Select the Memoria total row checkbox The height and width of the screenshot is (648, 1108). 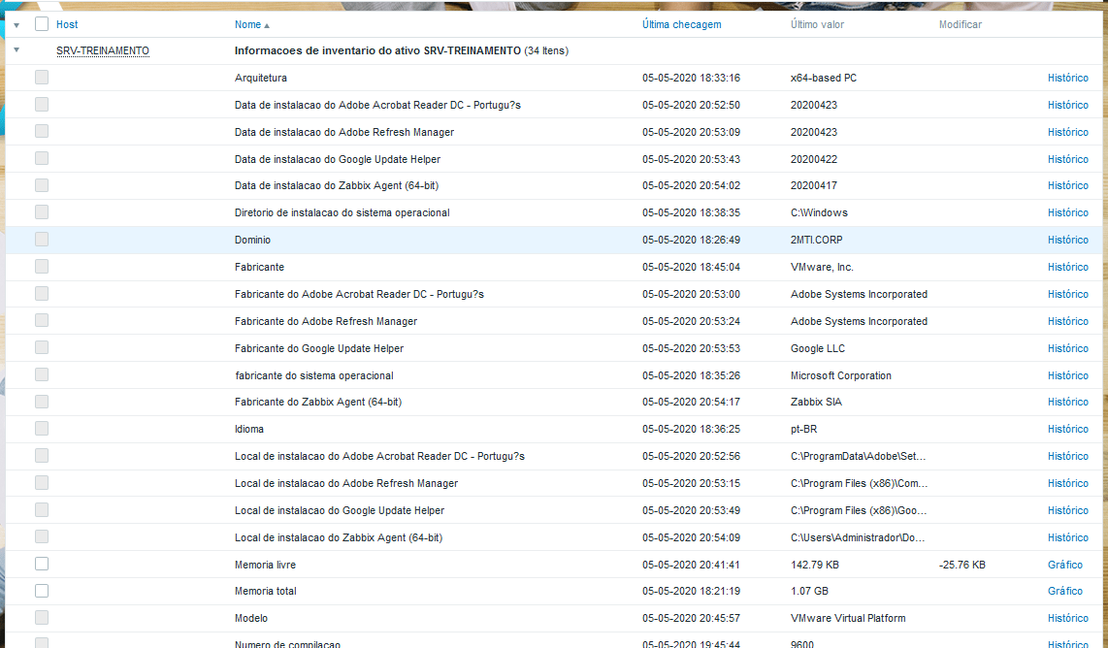click(x=42, y=591)
